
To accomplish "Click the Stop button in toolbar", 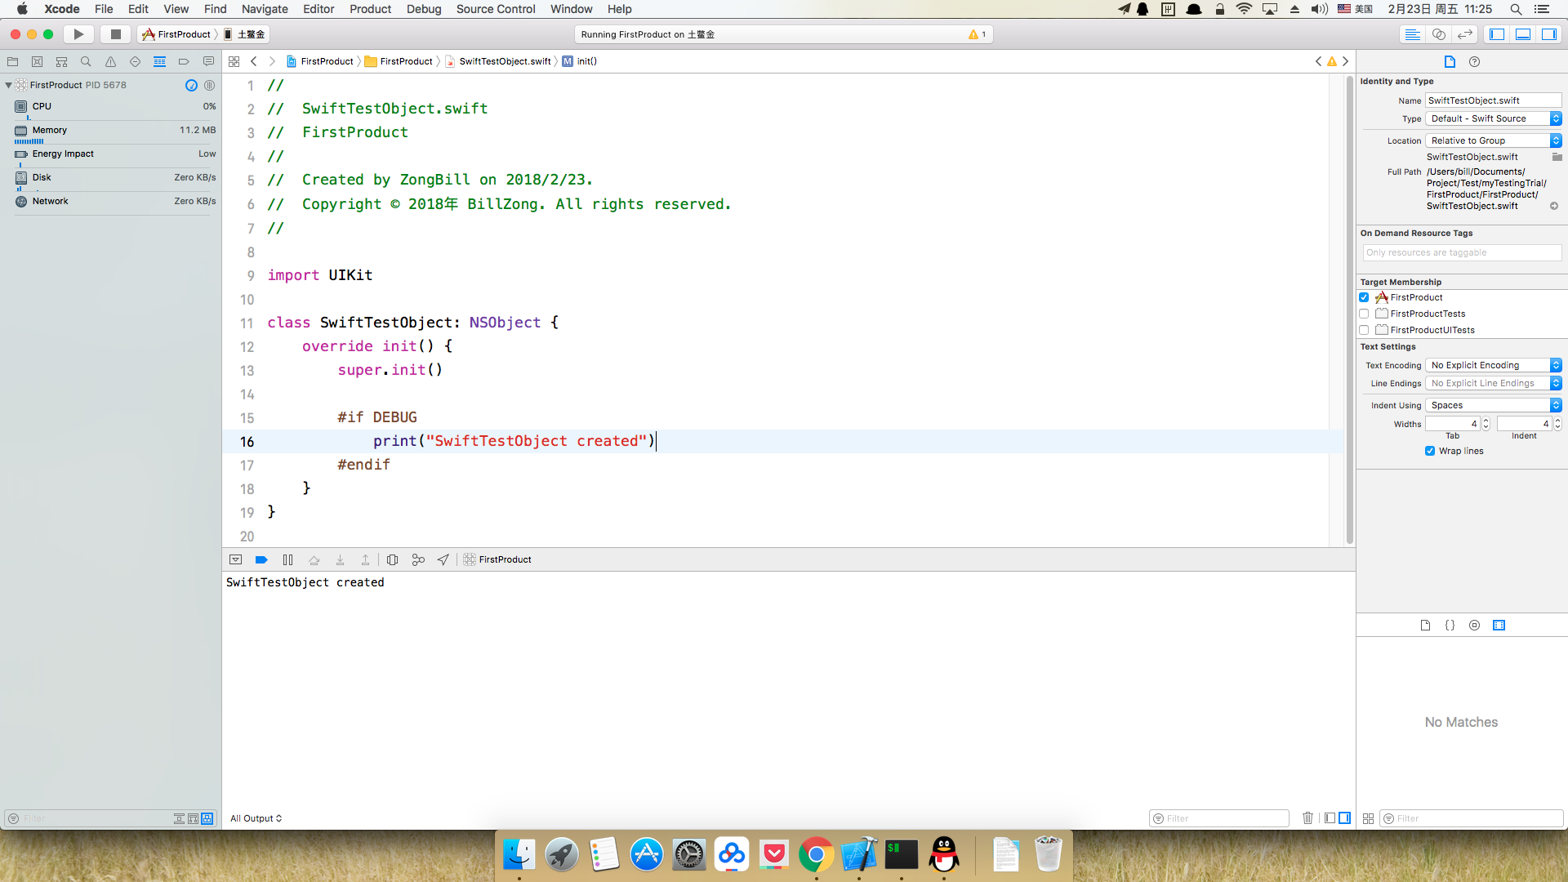I will tap(115, 34).
